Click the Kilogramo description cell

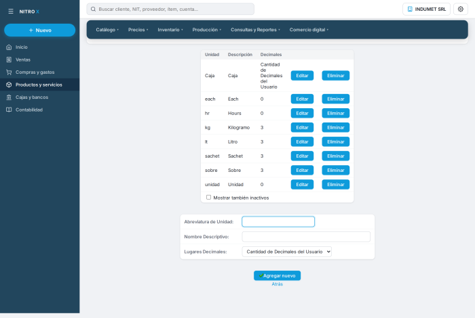[x=239, y=127]
